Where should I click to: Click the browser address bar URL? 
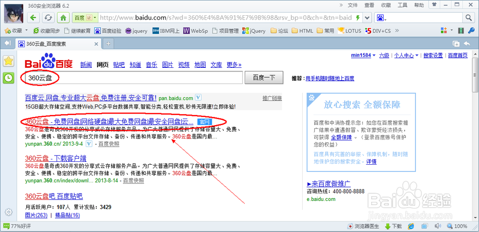[226, 18]
